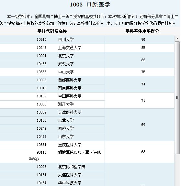Image resolution: width=181 pixels, height=186 pixels.
Task: Select school code 10487
Action: click(x=41, y=183)
